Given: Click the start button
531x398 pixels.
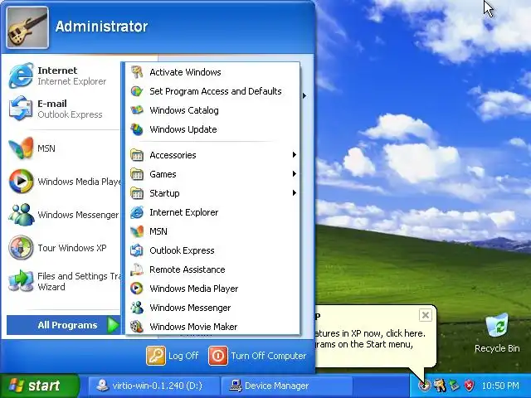Looking at the screenshot, I should (x=39, y=386).
